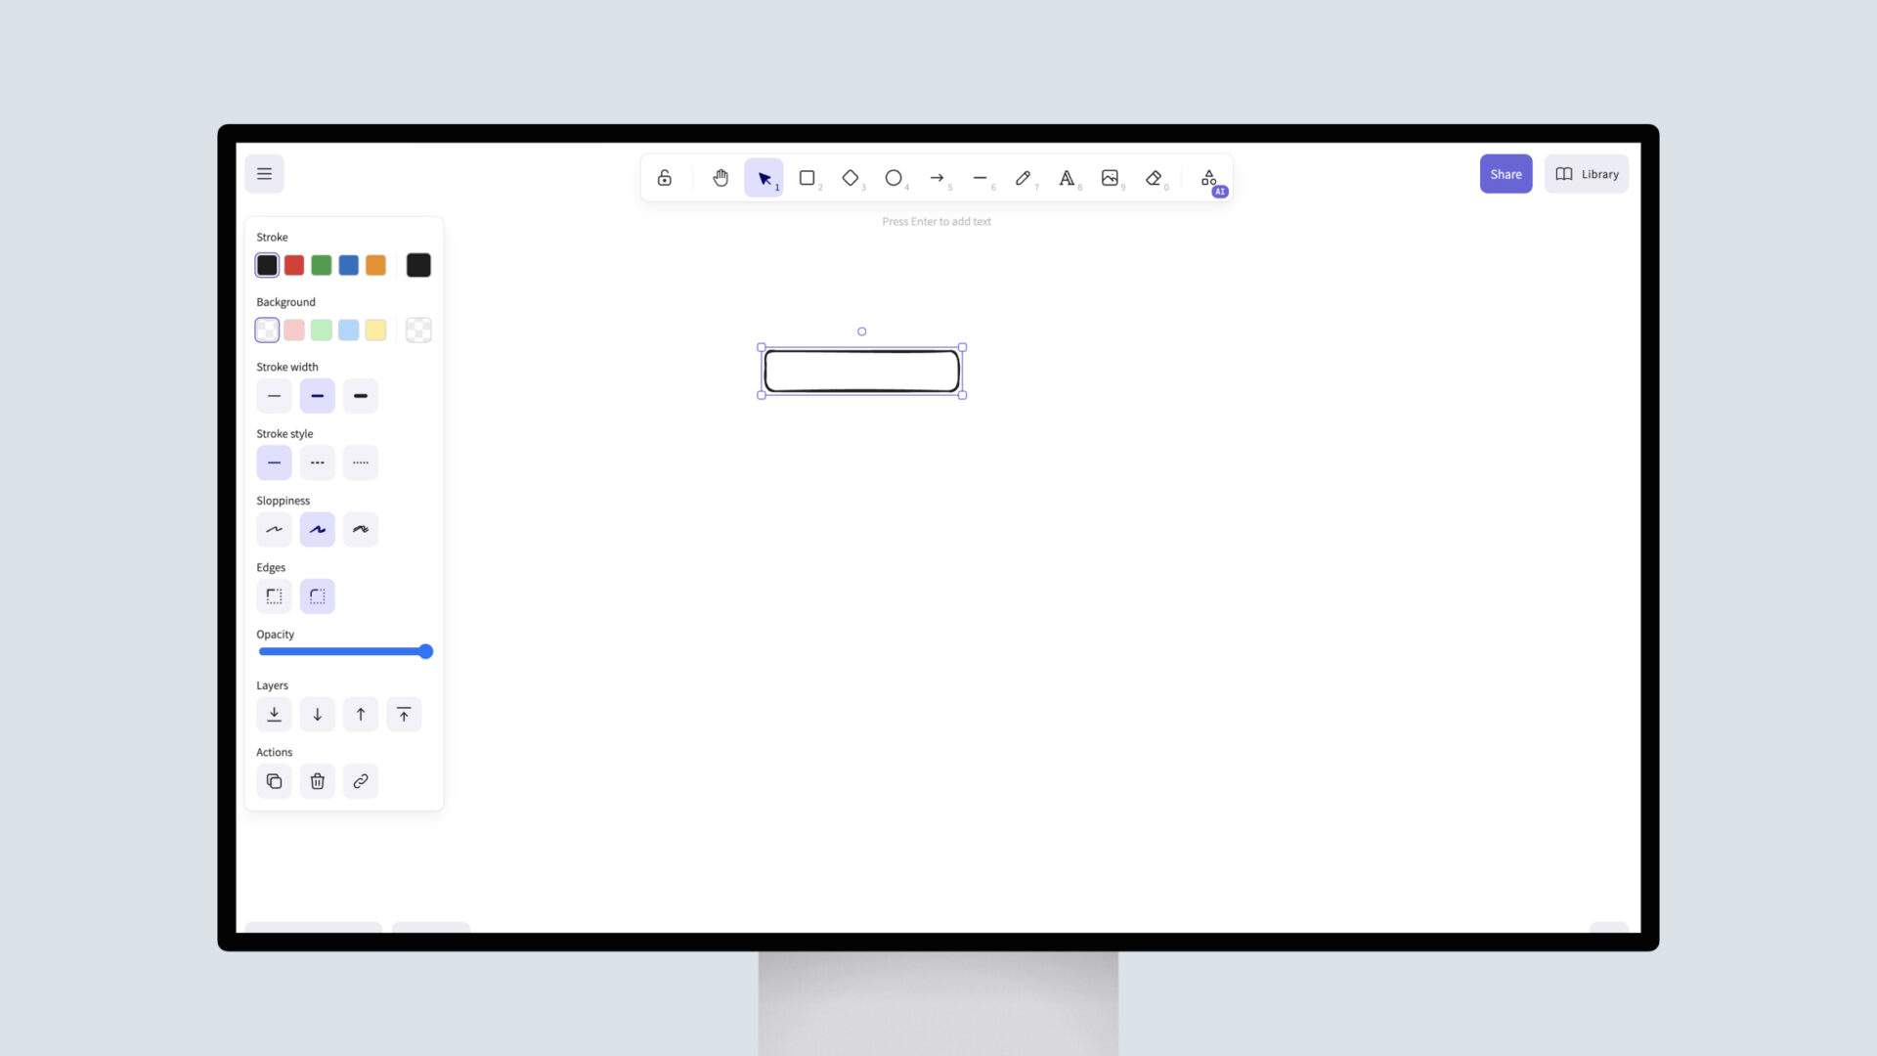Set sloppiness to cartoonist

pos(361,529)
